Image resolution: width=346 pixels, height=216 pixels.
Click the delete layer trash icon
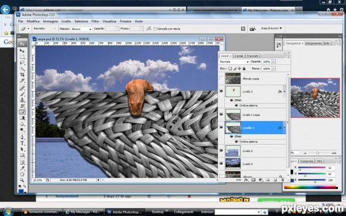(282, 180)
